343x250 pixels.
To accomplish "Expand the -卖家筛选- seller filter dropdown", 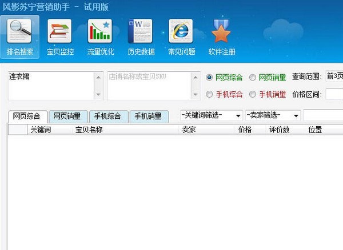I will [x=272, y=115].
